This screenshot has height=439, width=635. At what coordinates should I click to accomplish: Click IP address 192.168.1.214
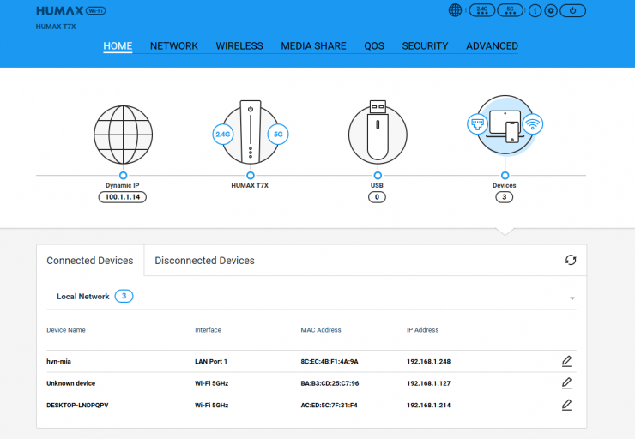428,406
